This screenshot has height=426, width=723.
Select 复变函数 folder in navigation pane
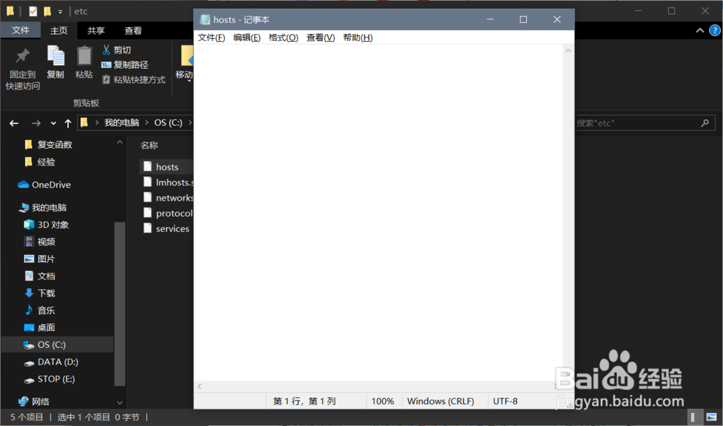[54, 144]
